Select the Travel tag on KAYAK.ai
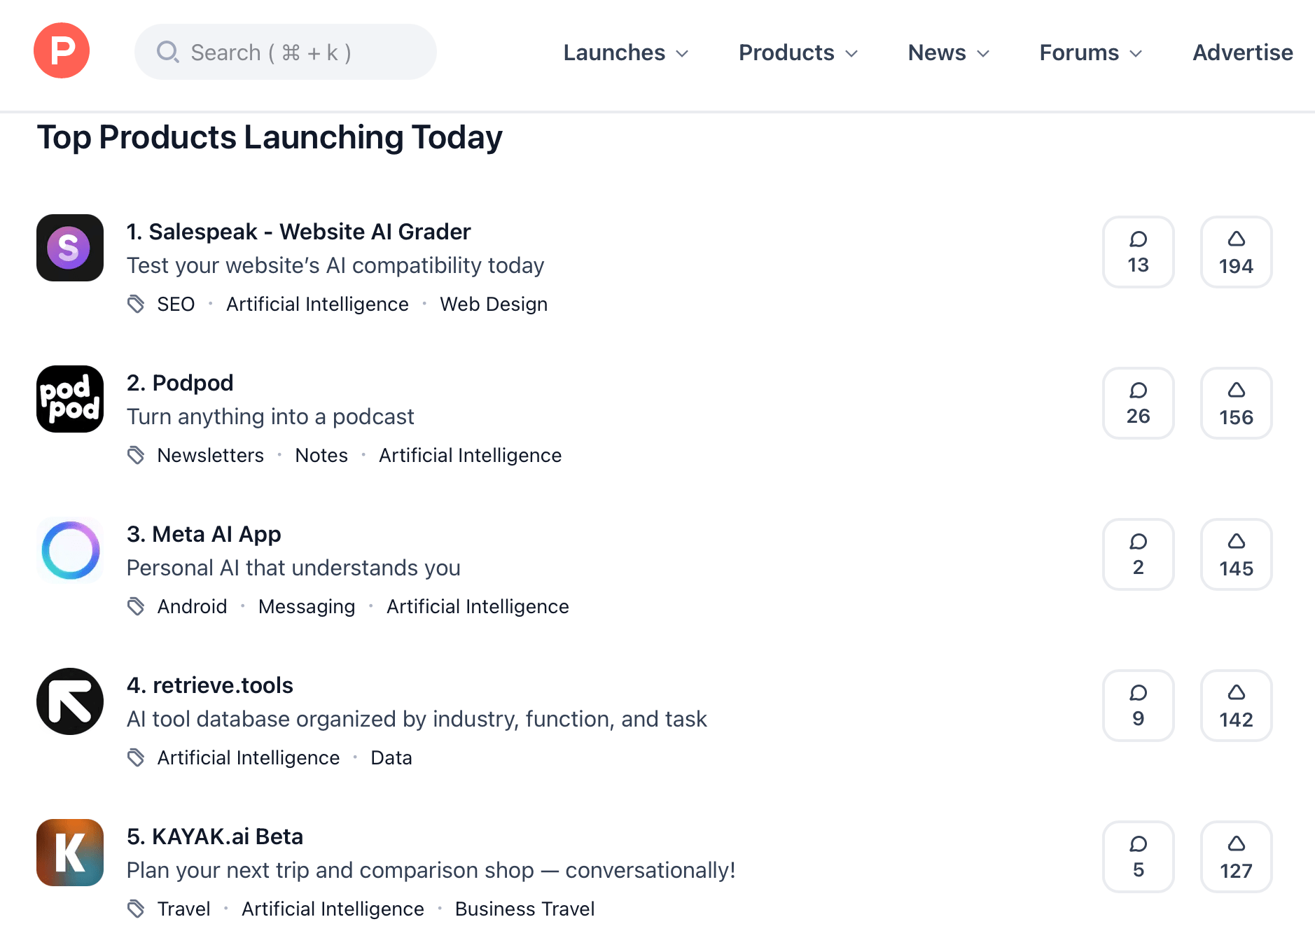 coord(184,909)
